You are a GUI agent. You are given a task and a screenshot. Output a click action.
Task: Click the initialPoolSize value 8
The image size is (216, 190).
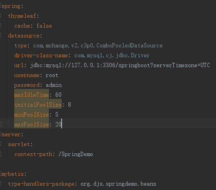[x=69, y=105]
